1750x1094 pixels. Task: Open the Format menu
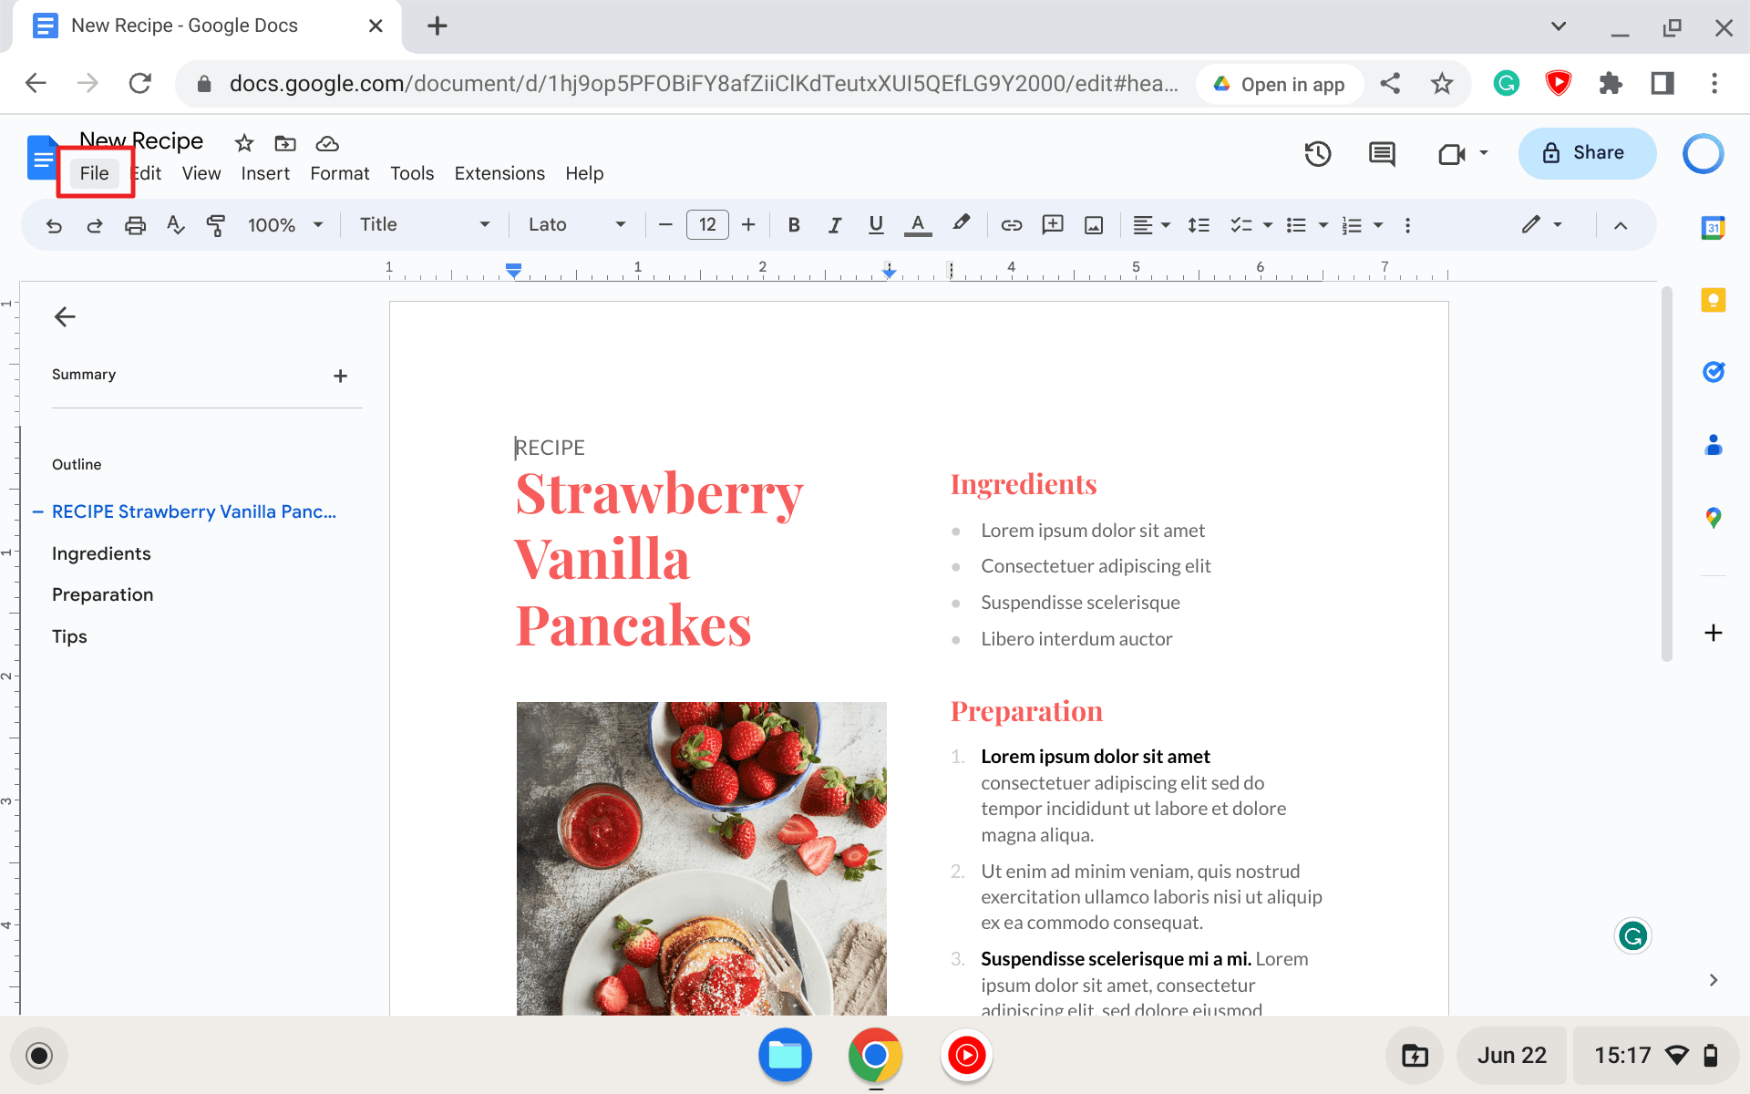pyautogui.click(x=339, y=172)
